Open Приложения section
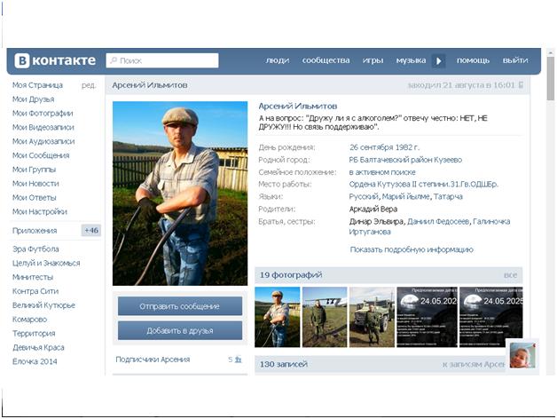The width and height of the screenshot is (557, 419). click(x=35, y=231)
